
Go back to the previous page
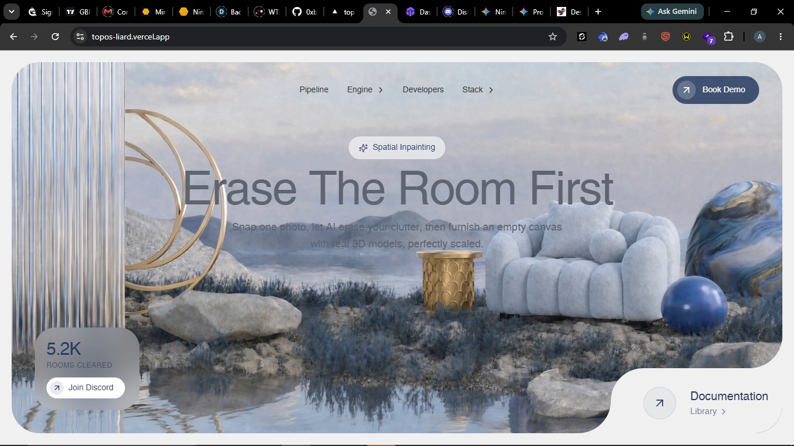pos(13,37)
